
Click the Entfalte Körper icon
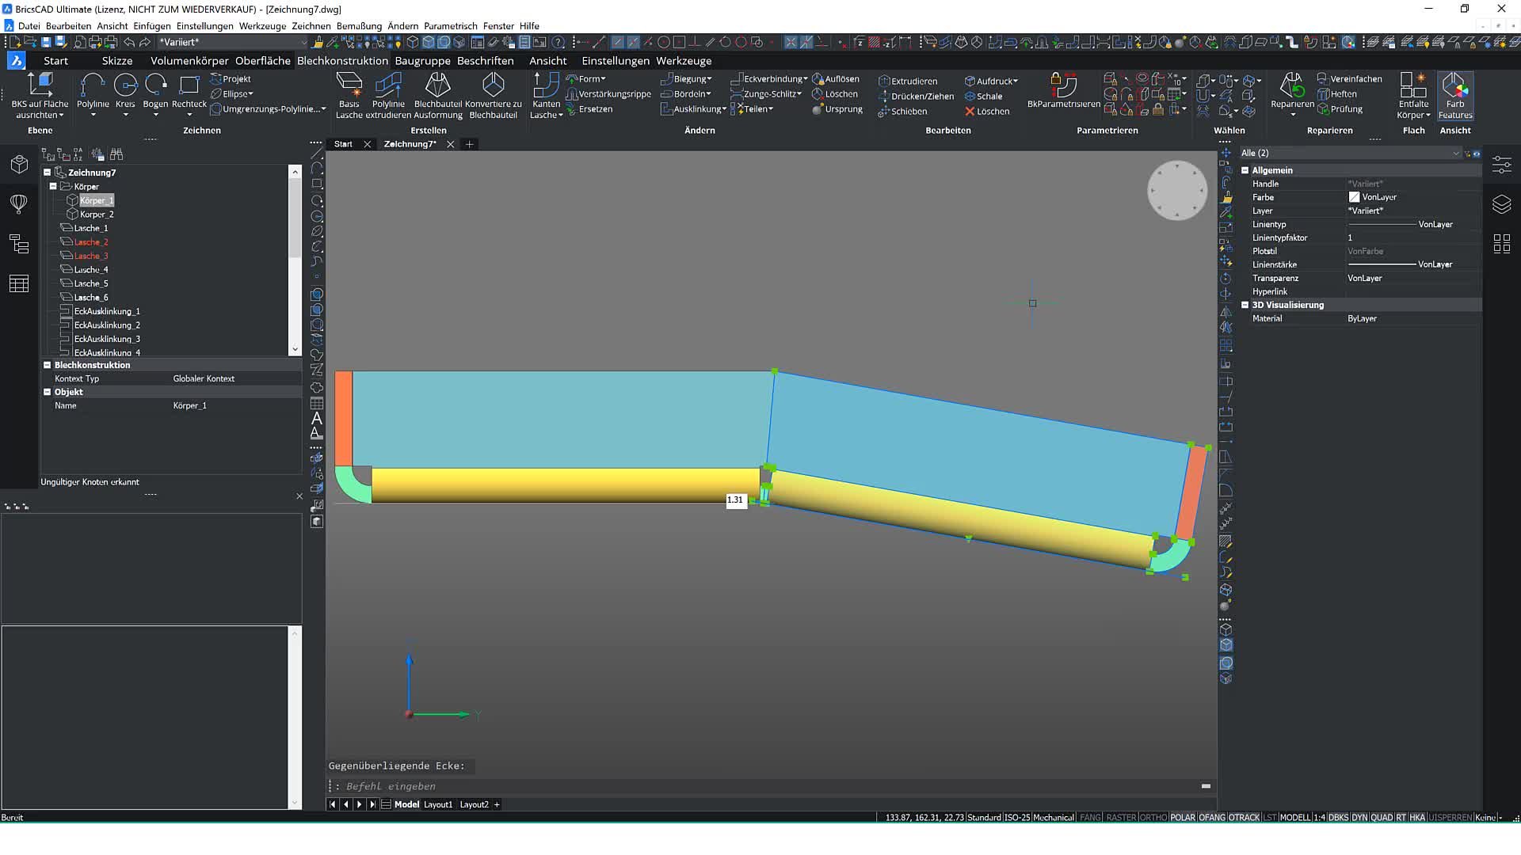pyautogui.click(x=1413, y=95)
